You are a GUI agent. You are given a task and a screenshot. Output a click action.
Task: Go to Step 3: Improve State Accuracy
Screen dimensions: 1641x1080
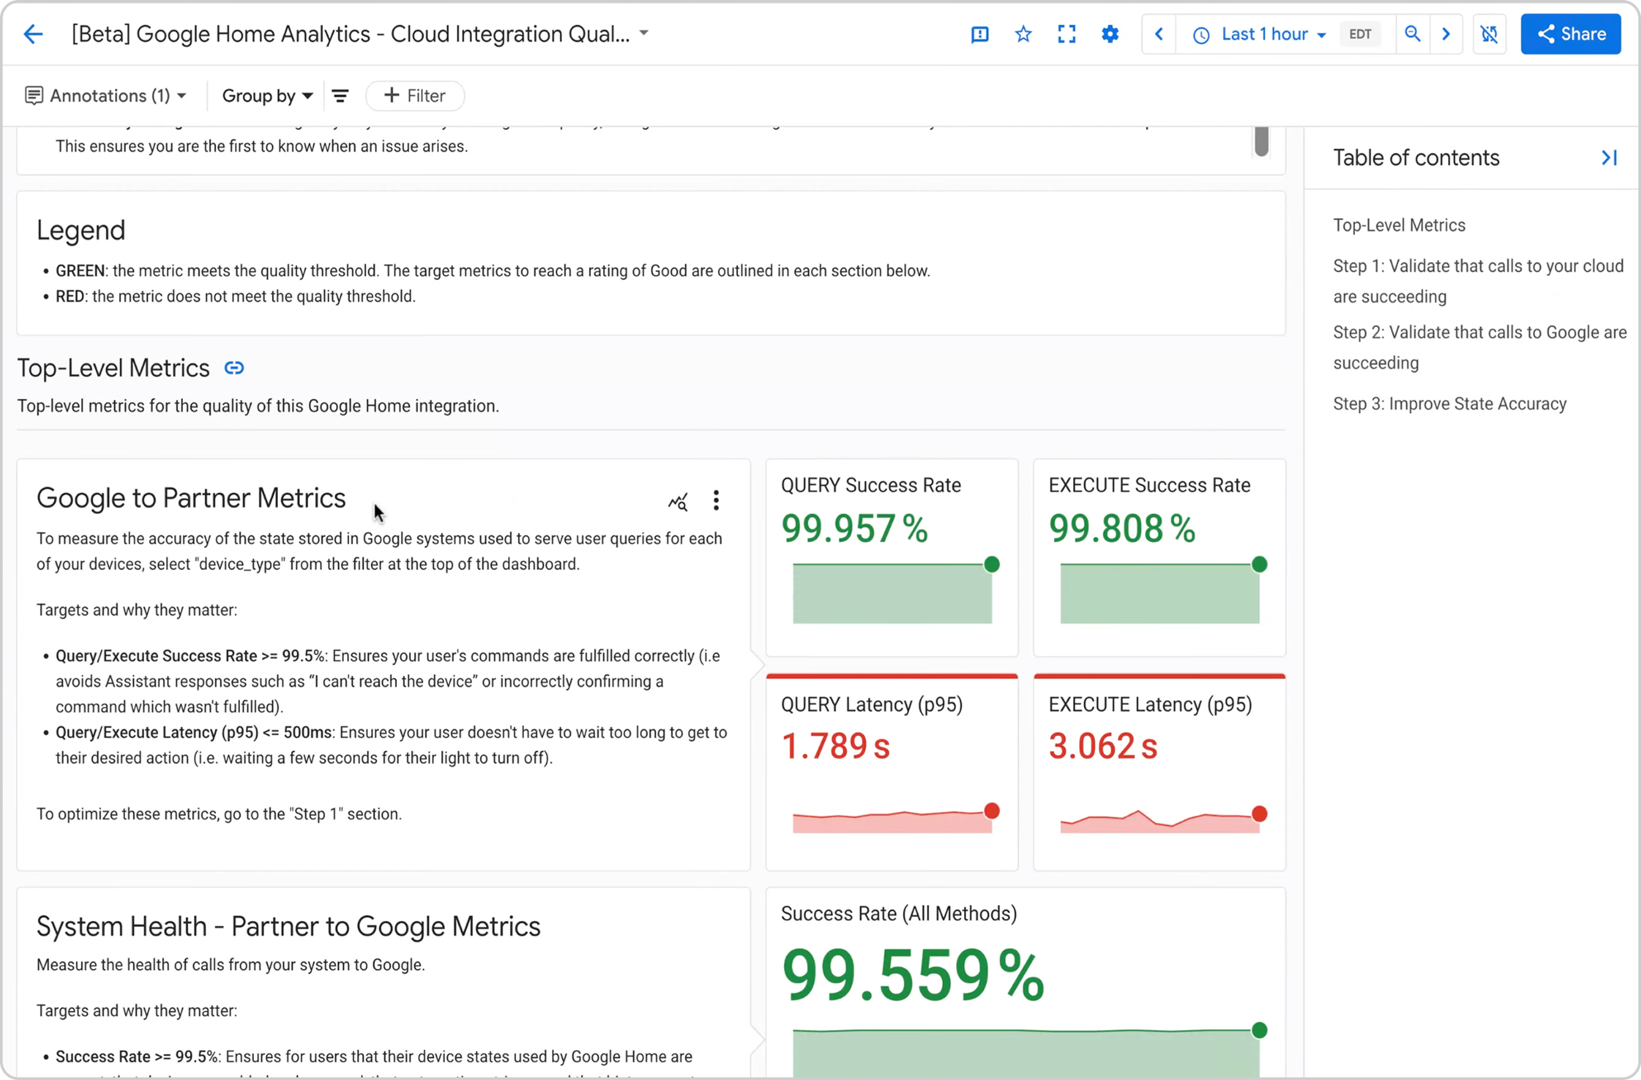(x=1450, y=404)
